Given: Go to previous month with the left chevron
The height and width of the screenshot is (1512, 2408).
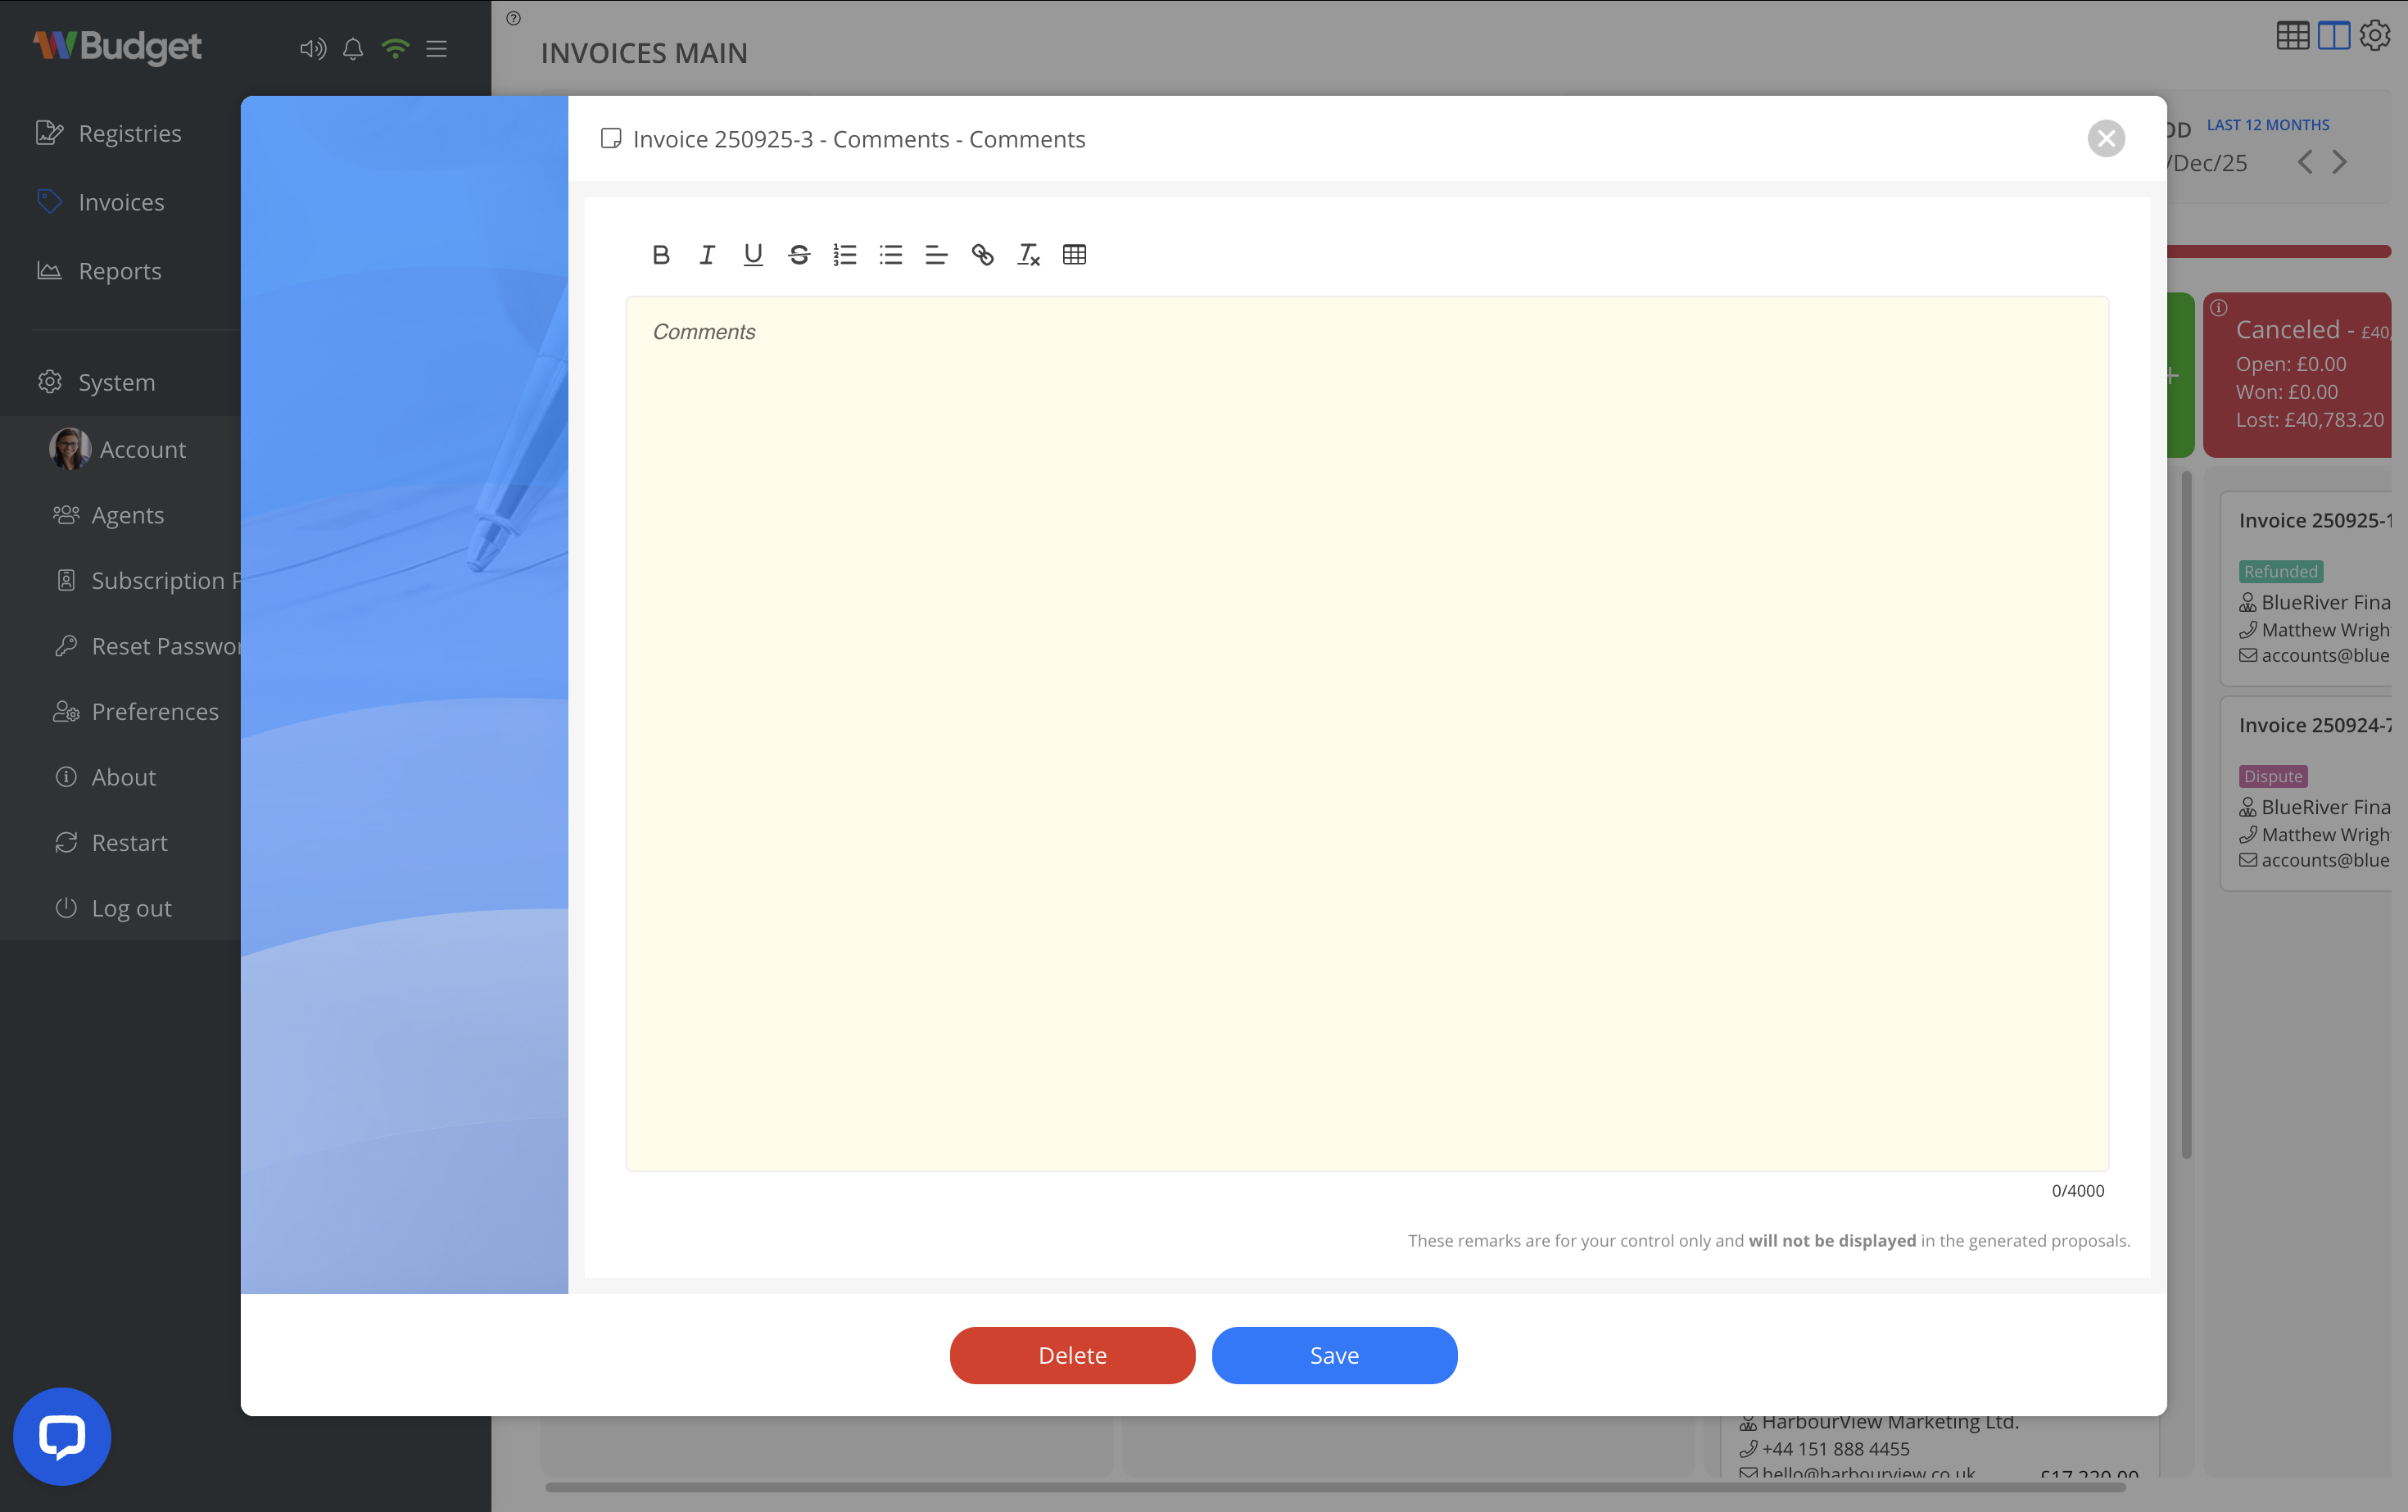Looking at the screenshot, I should coord(2305,161).
